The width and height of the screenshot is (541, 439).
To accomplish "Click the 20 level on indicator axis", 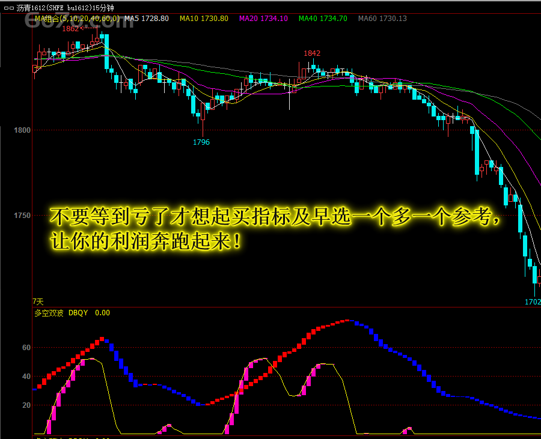I will click(x=26, y=405).
